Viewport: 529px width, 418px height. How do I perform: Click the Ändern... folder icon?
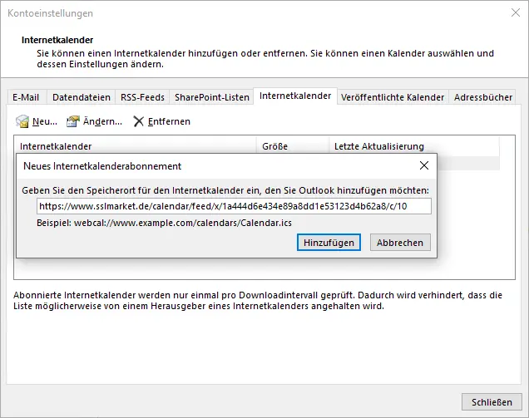pyautogui.click(x=73, y=121)
